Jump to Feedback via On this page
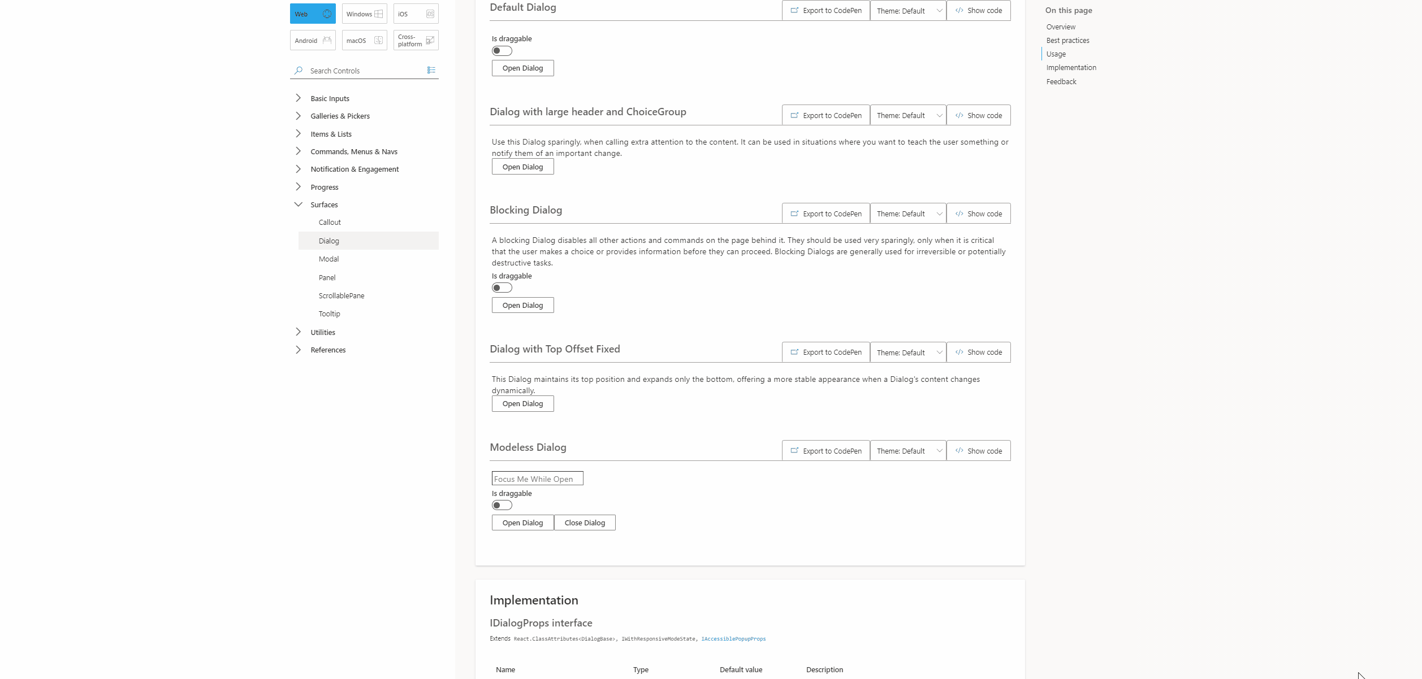The width and height of the screenshot is (1422, 679). pos(1061,81)
